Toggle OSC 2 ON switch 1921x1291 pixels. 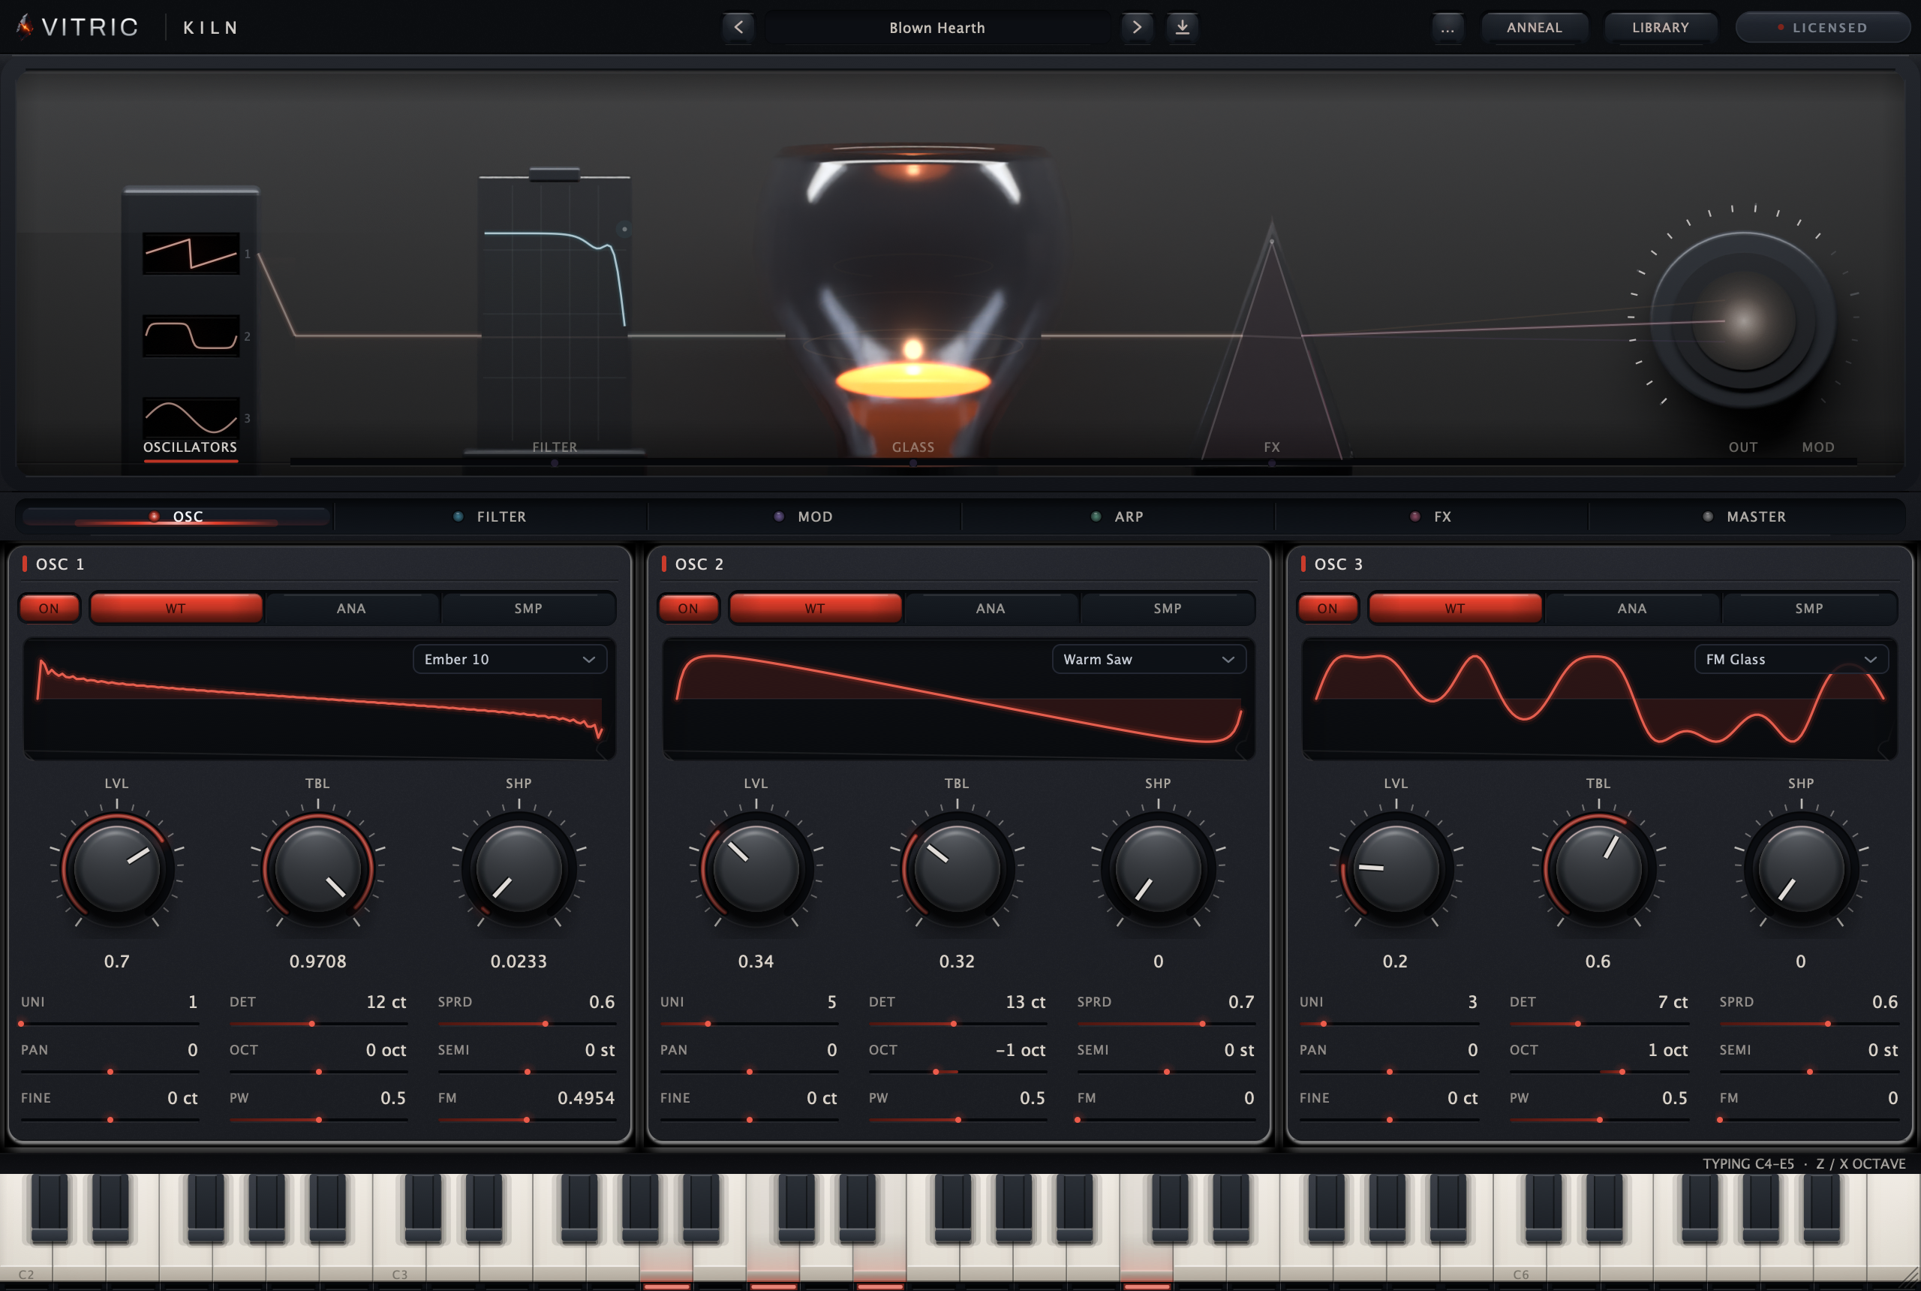[688, 609]
